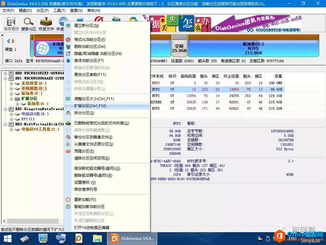Collapse the HD3 MsftVirtualDisk node
The image size is (326, 245).
click(5, 124)
